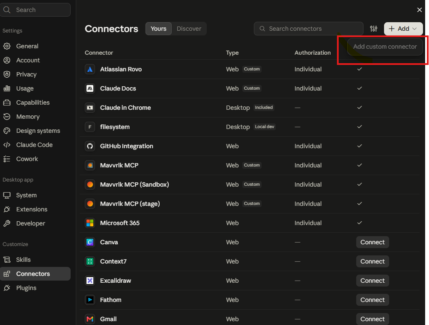Click the Atlassian Rovo connector icon
The width and height of the screenshot is (429, 325).
[90, 69]
